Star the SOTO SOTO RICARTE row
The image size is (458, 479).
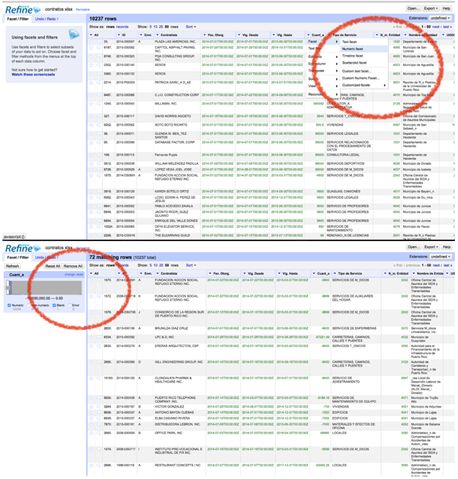91,126
